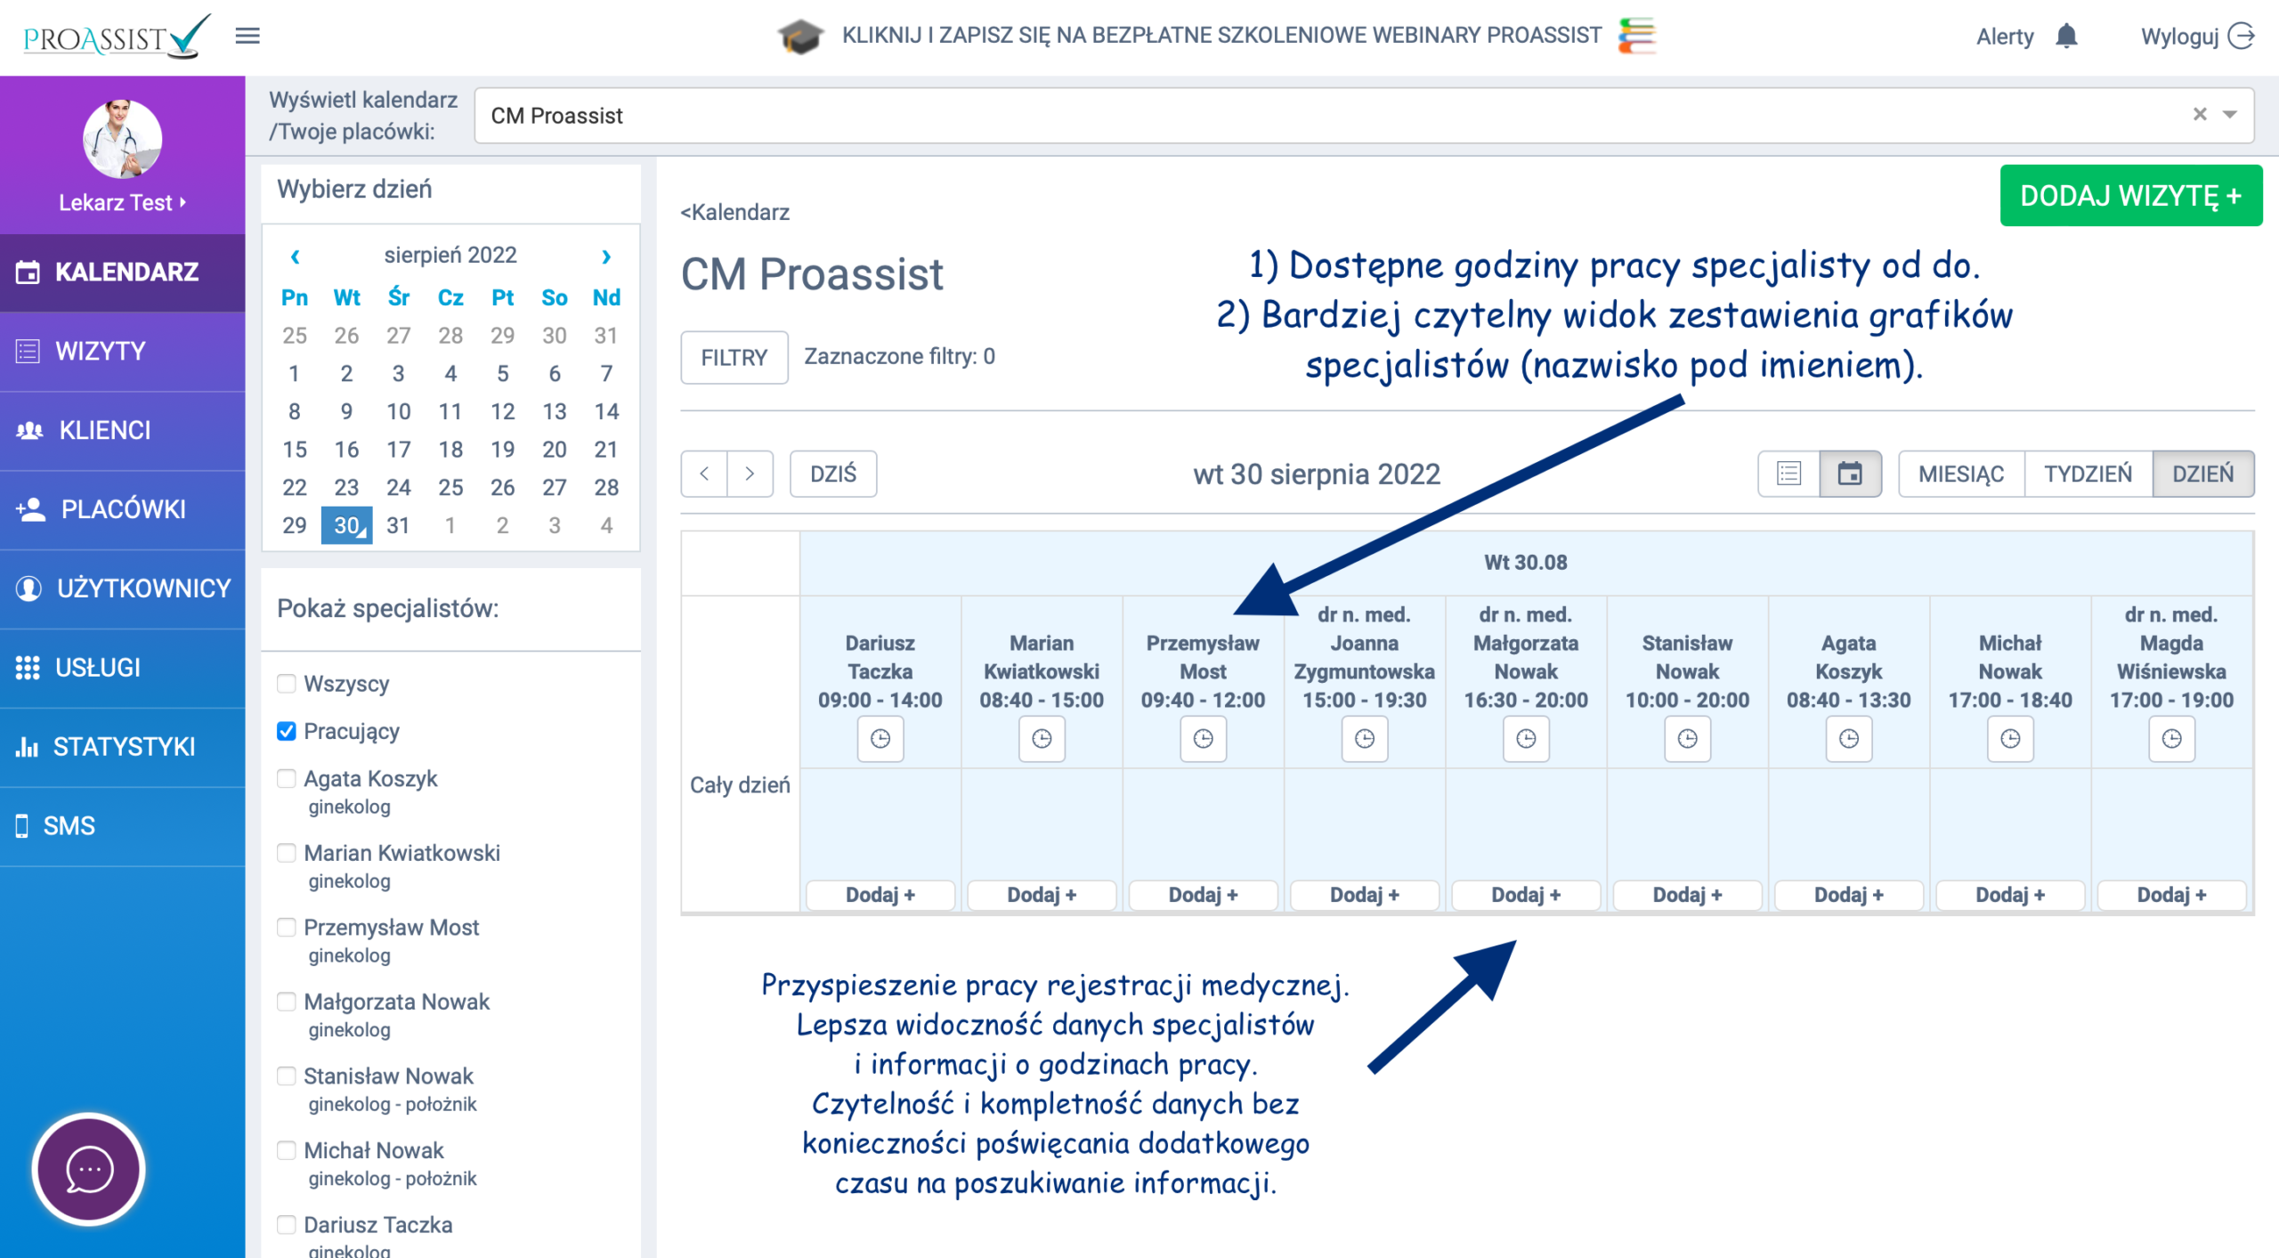Click clock icon under Marian Kwiatkowski

1042,738
